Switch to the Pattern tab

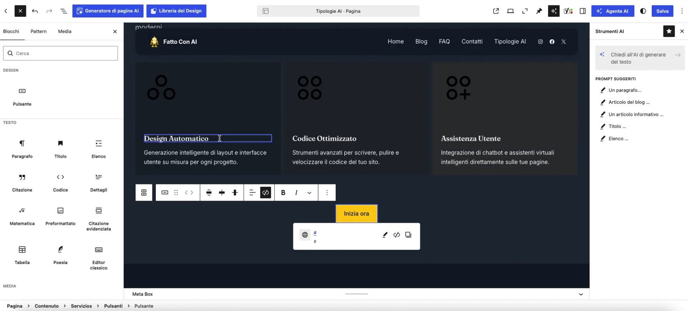click(39, 31)
